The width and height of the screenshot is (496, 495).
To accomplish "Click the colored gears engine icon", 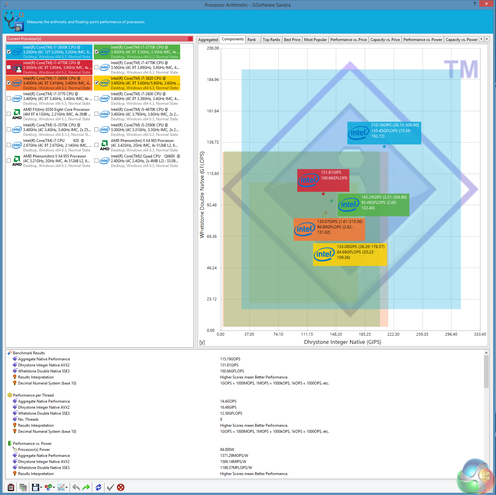I will tap(48, 487).
